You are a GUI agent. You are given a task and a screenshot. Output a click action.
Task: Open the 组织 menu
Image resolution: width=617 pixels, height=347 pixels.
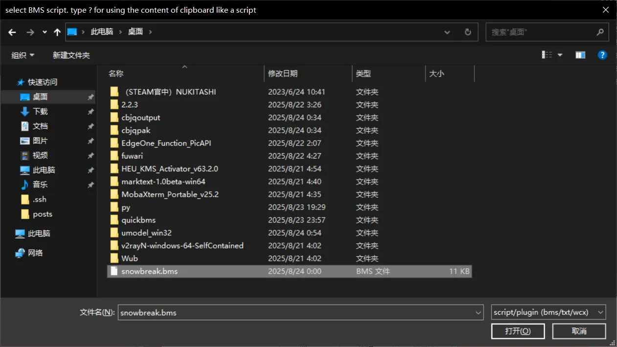coord(22,55)
